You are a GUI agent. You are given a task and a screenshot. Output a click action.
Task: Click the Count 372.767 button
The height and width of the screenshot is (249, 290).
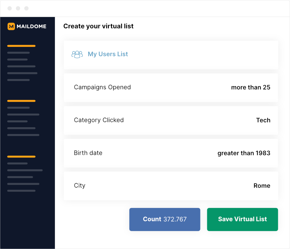tap(165, 219)
